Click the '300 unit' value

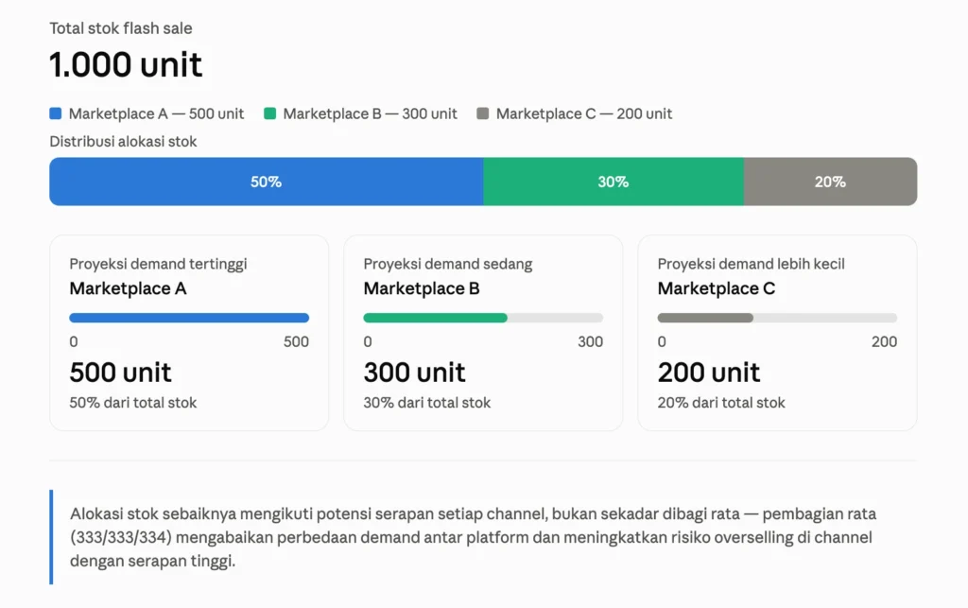tap(414, 373)
